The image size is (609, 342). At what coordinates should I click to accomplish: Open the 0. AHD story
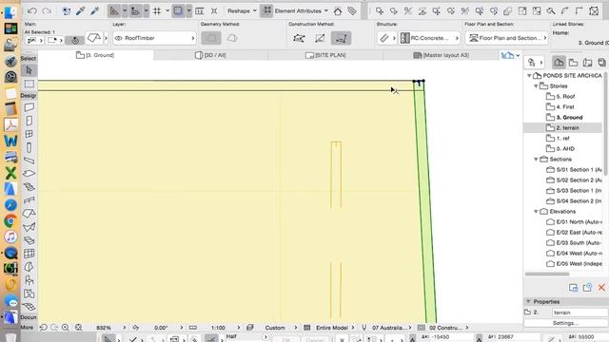coord(560,148)
